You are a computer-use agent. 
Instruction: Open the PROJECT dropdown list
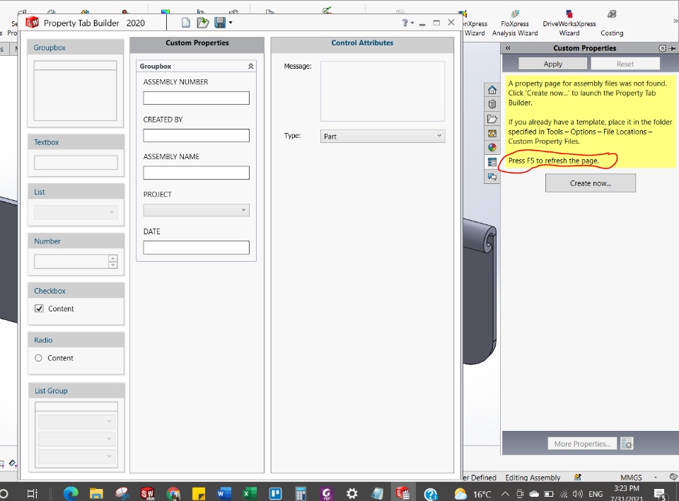(196, 210)
